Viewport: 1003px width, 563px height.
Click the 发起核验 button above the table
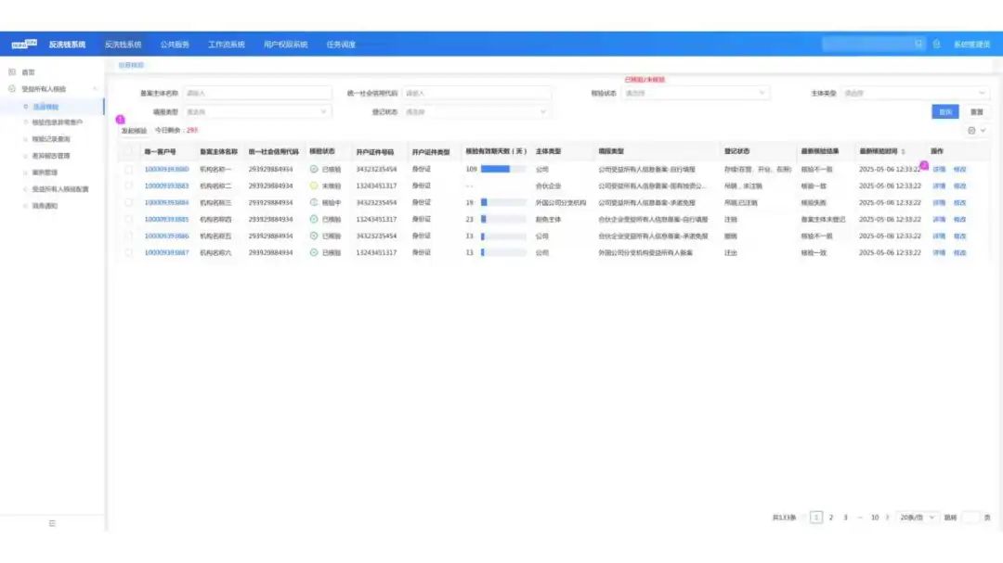[x=134, y=131]
